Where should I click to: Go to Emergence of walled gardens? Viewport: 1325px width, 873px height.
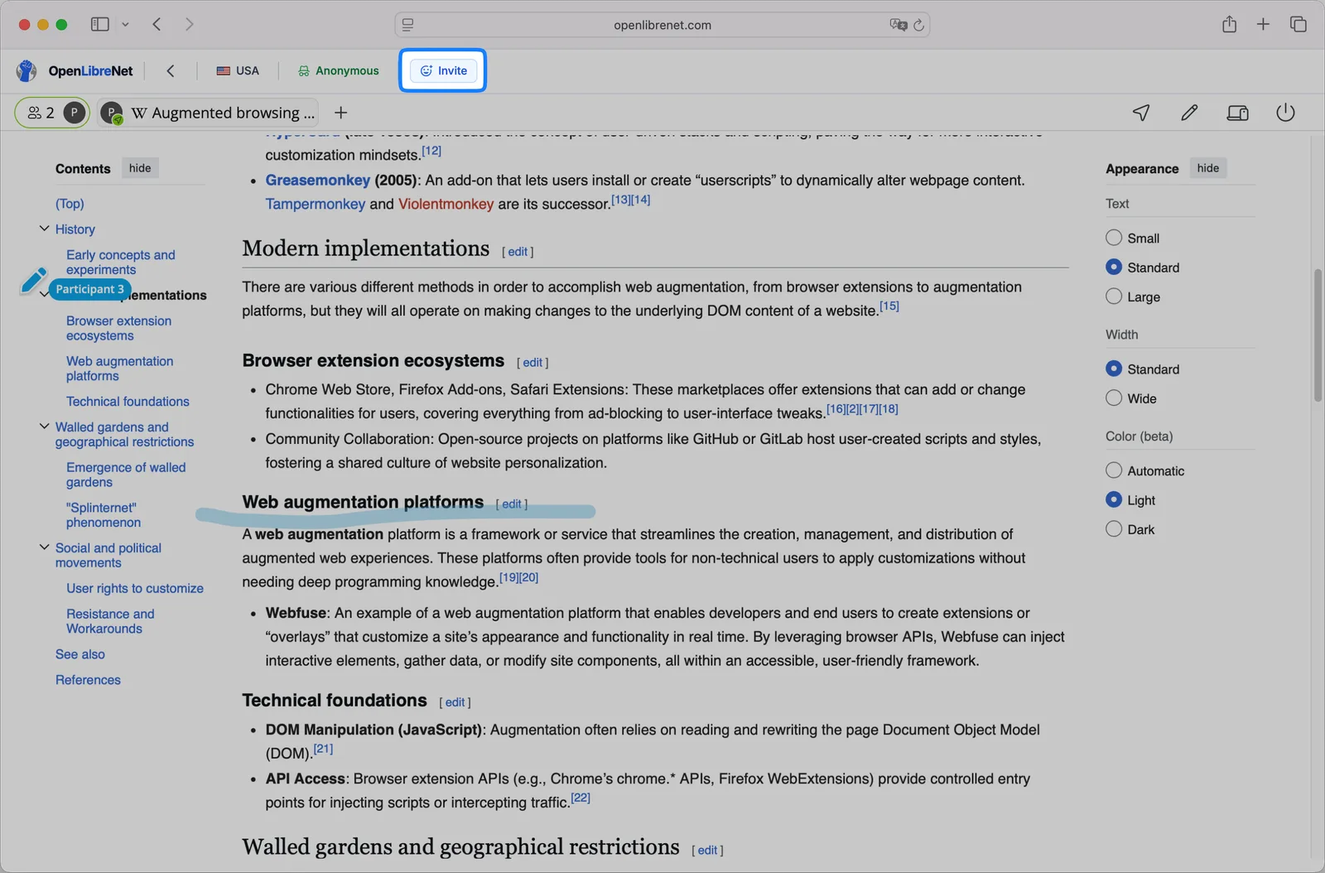[x=126, y=475]
